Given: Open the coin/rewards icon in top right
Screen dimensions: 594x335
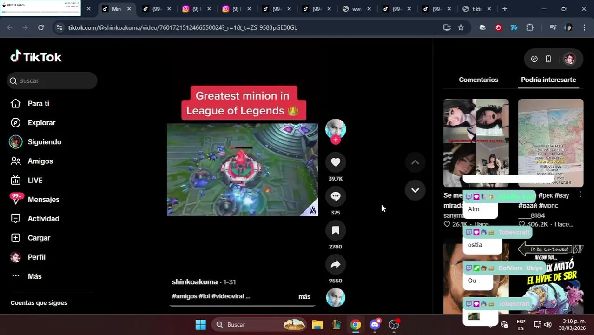Looking at the screenshot, I should click(x=535, y=59).
